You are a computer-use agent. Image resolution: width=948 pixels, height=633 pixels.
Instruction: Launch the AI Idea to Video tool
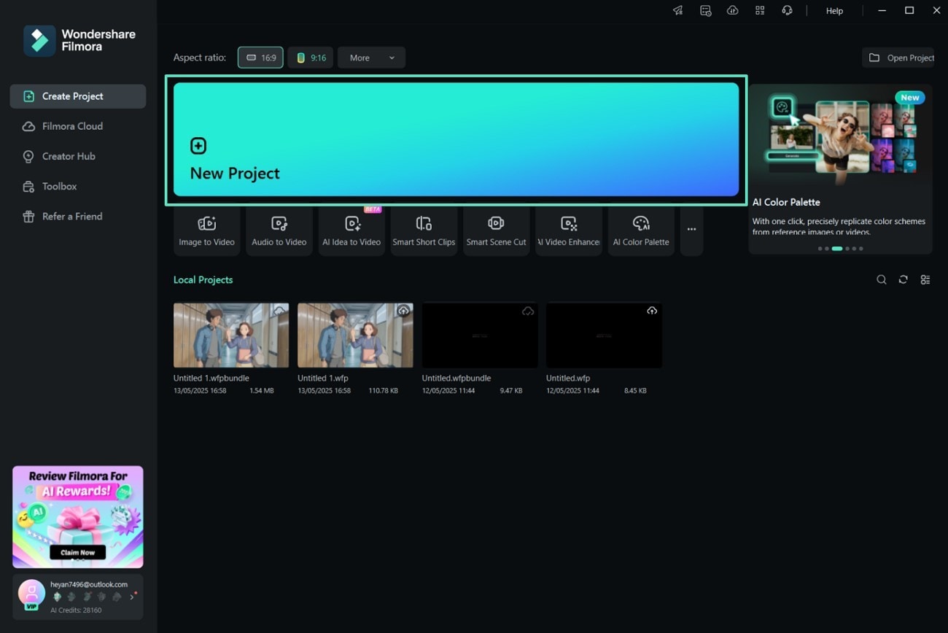[x=351, y=231]
